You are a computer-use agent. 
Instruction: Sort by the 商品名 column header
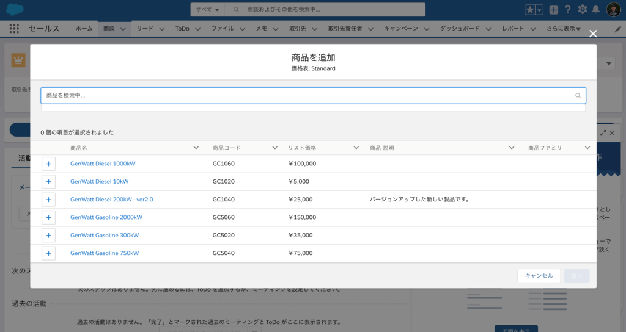click(79, 148)
